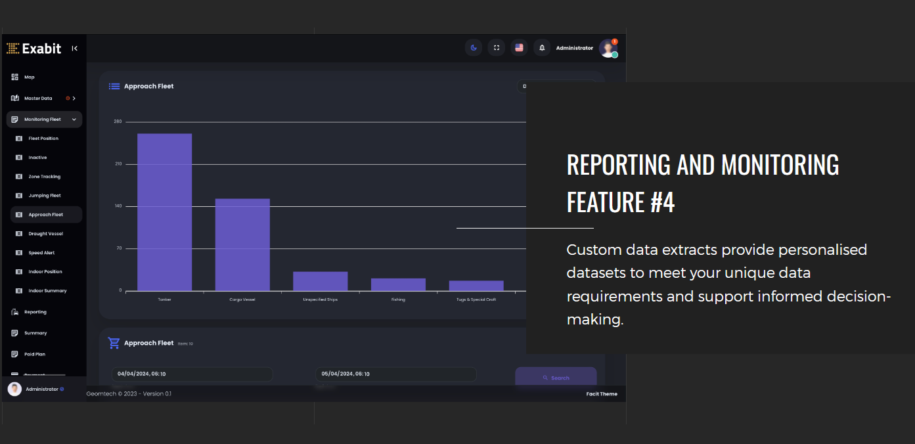The width and height of the screenshot is (915, 444).
Task: Click the Paid Plan icon in sidebar
Action: [14, 354]
